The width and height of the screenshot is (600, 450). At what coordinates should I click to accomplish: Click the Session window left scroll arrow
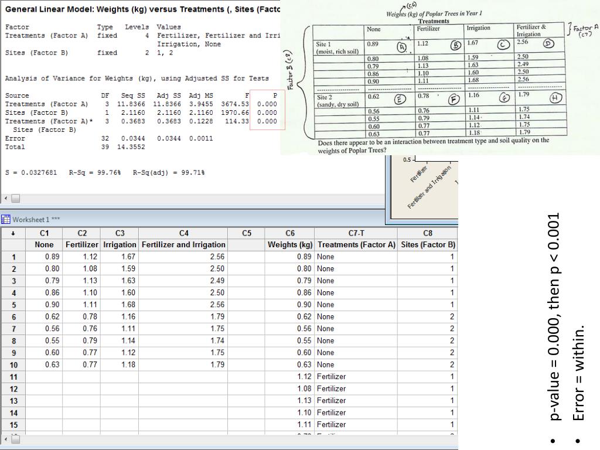click(x=6, y=198)
